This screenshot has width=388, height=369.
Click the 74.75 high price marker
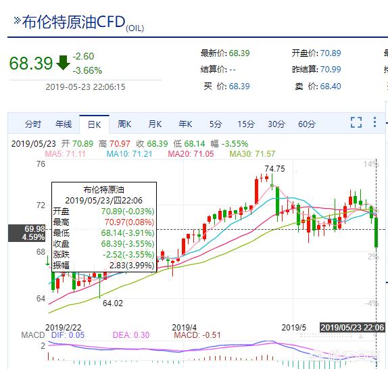pos(274,169)
